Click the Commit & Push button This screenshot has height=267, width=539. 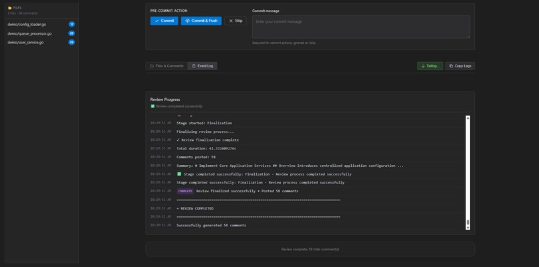201,21
